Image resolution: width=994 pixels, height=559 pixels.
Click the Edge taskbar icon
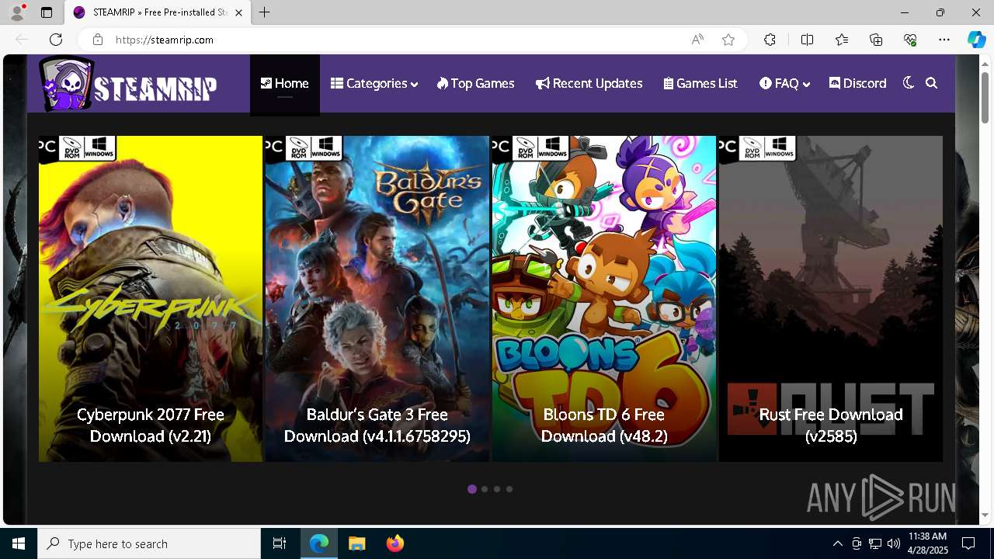coord(319,543)
